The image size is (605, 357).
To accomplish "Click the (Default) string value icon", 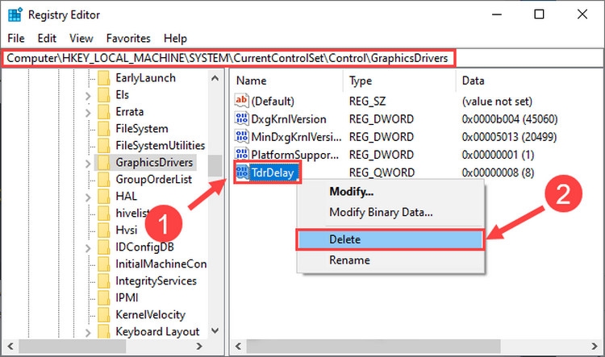I will coord(241,101).
